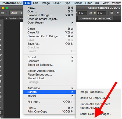Choose Save As...
Image resolution: width=122 pixels, height=119 pixels.
[49, 44]
